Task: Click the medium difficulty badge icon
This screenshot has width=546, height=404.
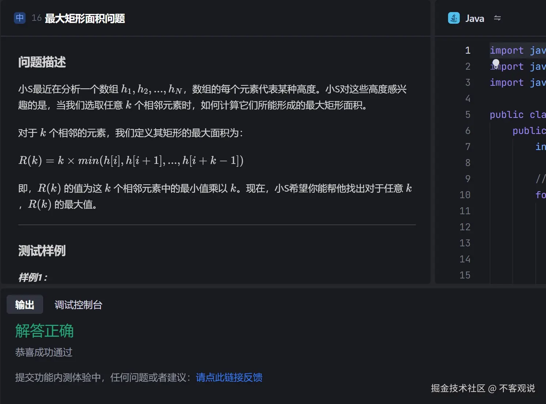Action: coord(20,18)
